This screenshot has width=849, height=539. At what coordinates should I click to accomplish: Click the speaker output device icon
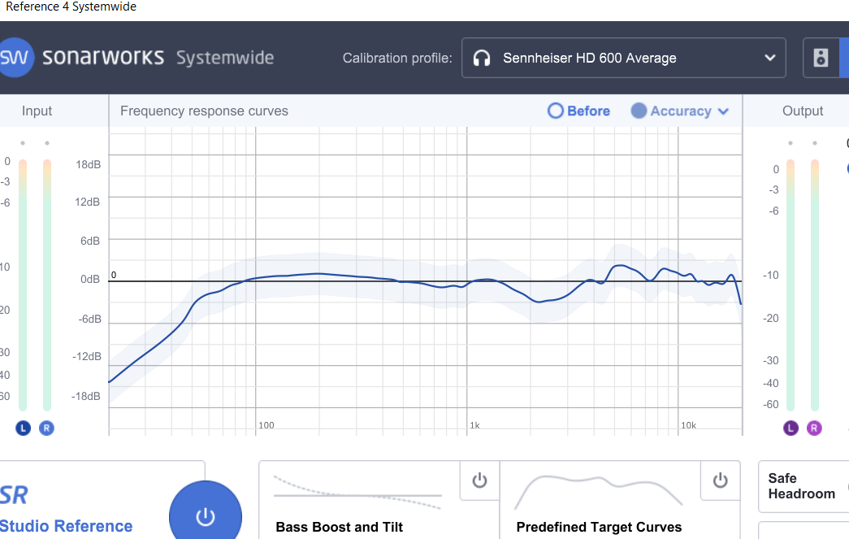click(x=821, y=58)
